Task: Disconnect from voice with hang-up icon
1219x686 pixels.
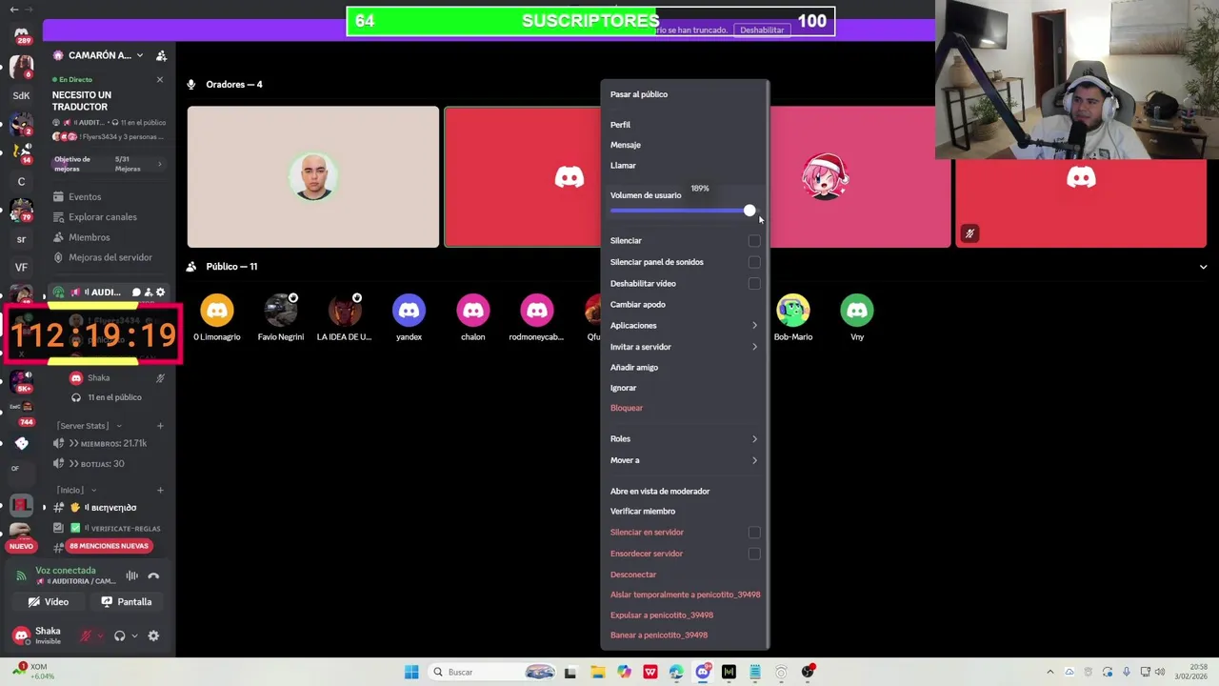Action: click(x=153, y=575)
